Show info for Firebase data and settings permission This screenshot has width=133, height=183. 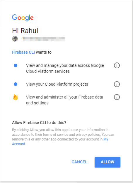[117, 97]
